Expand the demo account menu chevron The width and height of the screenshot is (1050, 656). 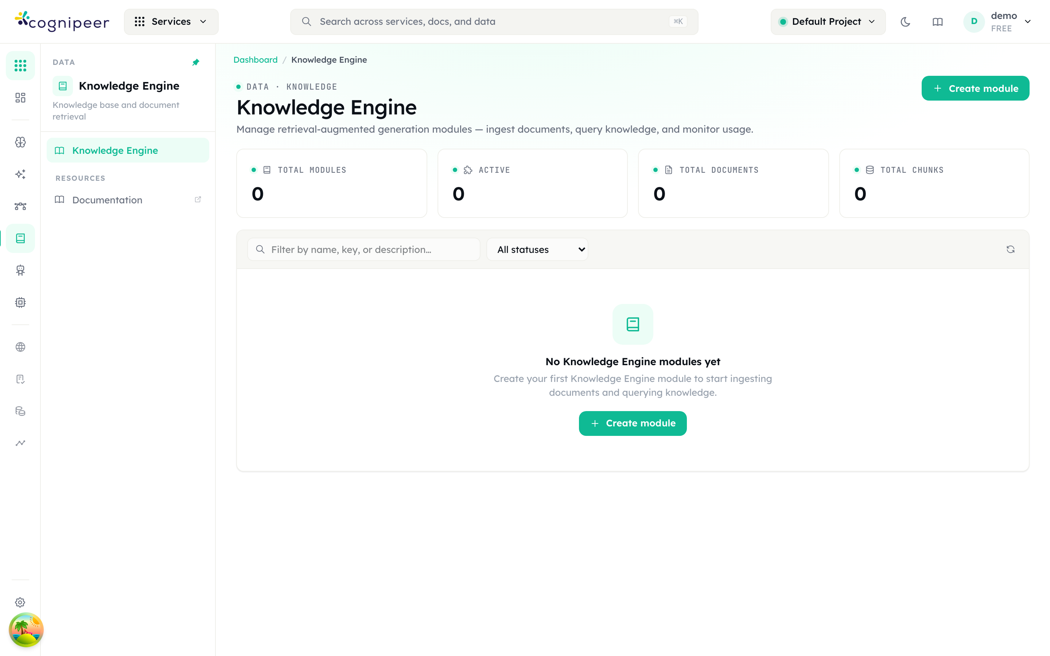point(1027,22)
